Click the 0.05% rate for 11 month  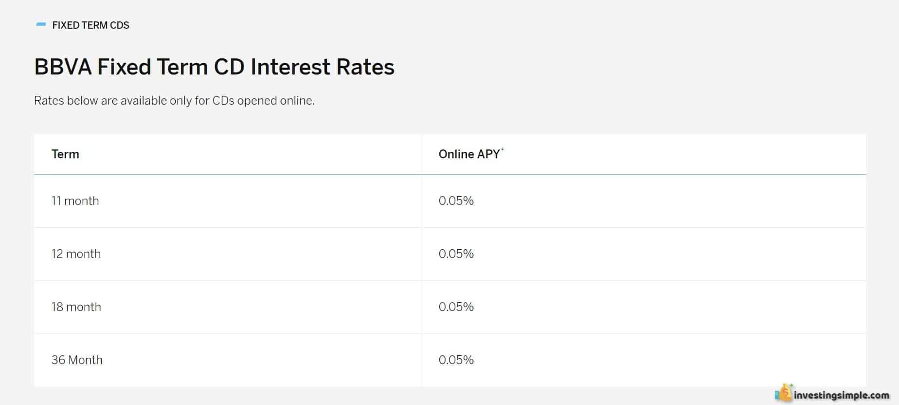[x=456, y=201]
